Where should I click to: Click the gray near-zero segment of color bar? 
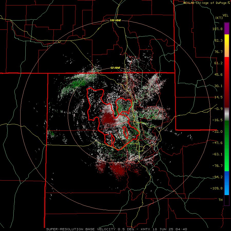[x=227, y=114]
